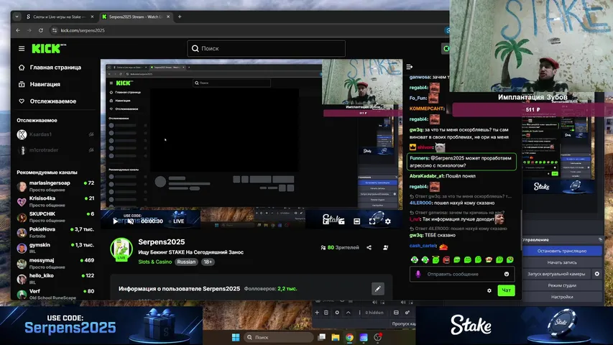
Task: Click the Kick Поиск search field
Action: tap(266, 48)
